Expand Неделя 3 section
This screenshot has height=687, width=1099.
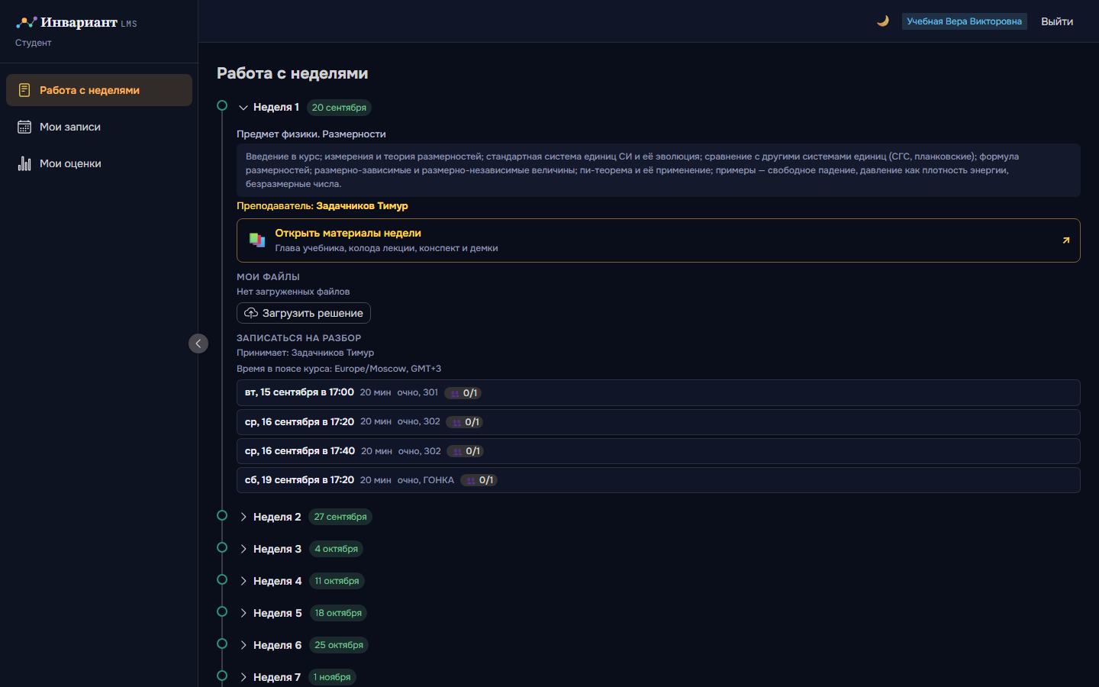(243, 549)
